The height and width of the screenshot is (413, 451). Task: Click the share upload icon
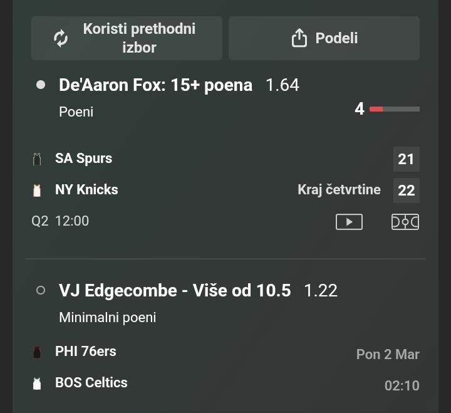tap(299, 38)
